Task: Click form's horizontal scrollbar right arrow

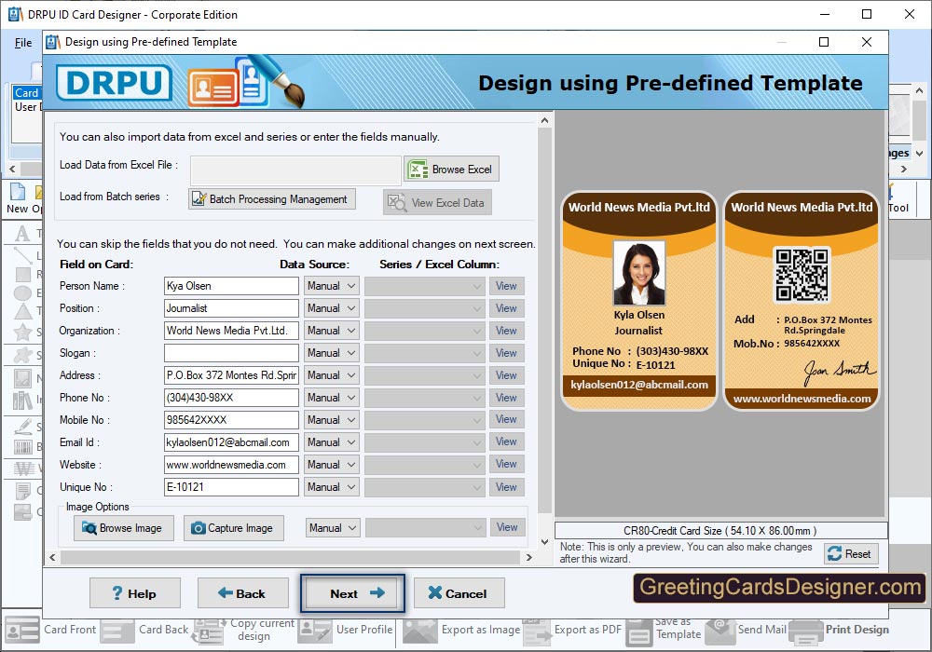Action: [528, 558]
